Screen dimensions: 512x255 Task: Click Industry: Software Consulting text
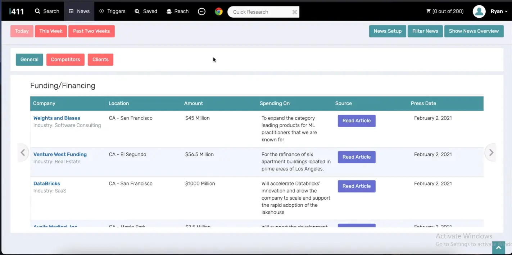(67, 125)
